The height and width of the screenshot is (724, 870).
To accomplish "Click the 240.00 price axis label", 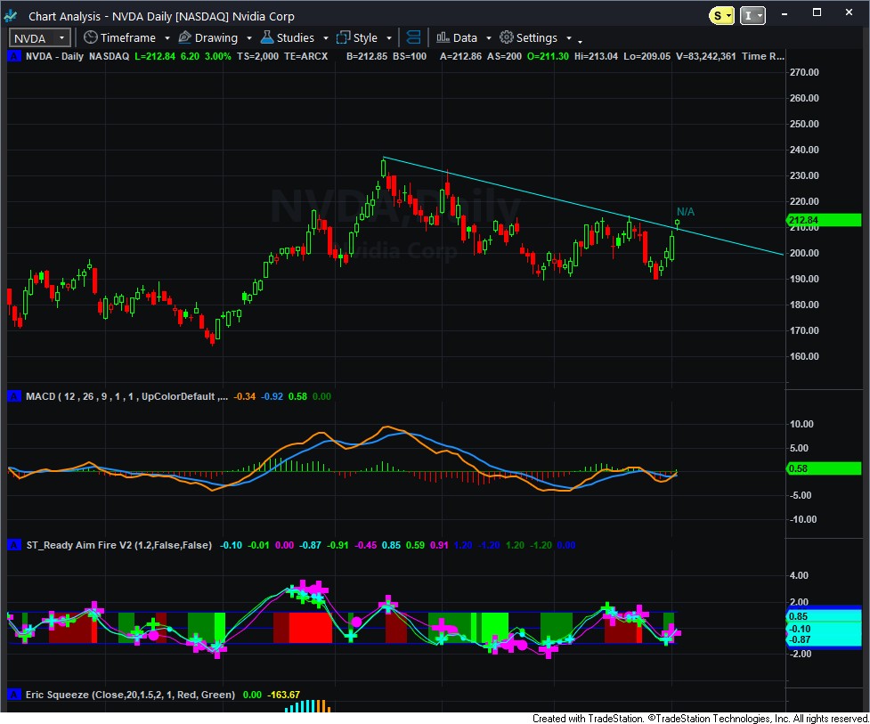I will (804, 150).
